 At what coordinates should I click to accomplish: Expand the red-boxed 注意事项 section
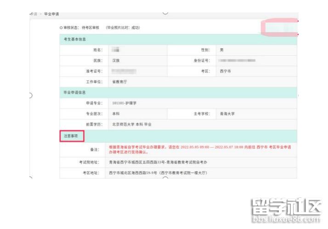pos(71,136)
